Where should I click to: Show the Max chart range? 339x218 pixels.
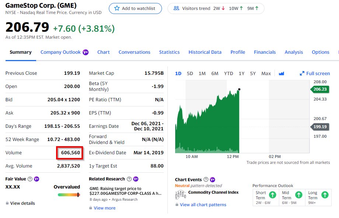(x=266, y=74)
